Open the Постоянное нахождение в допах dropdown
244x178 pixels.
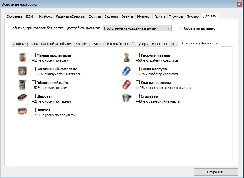(x=137, y=28)
